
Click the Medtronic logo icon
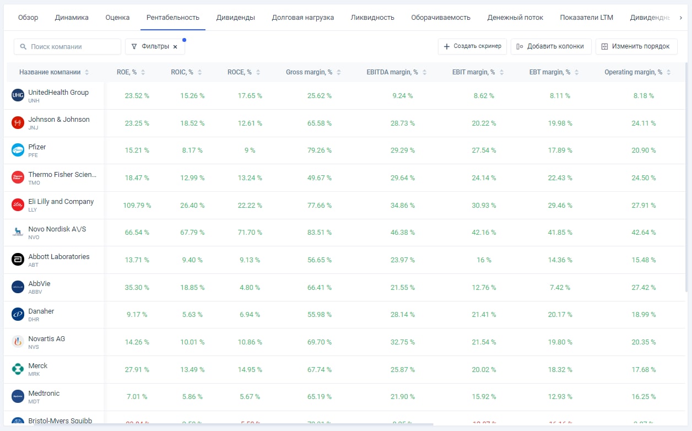pyautogui.click(x=18, y=396)
